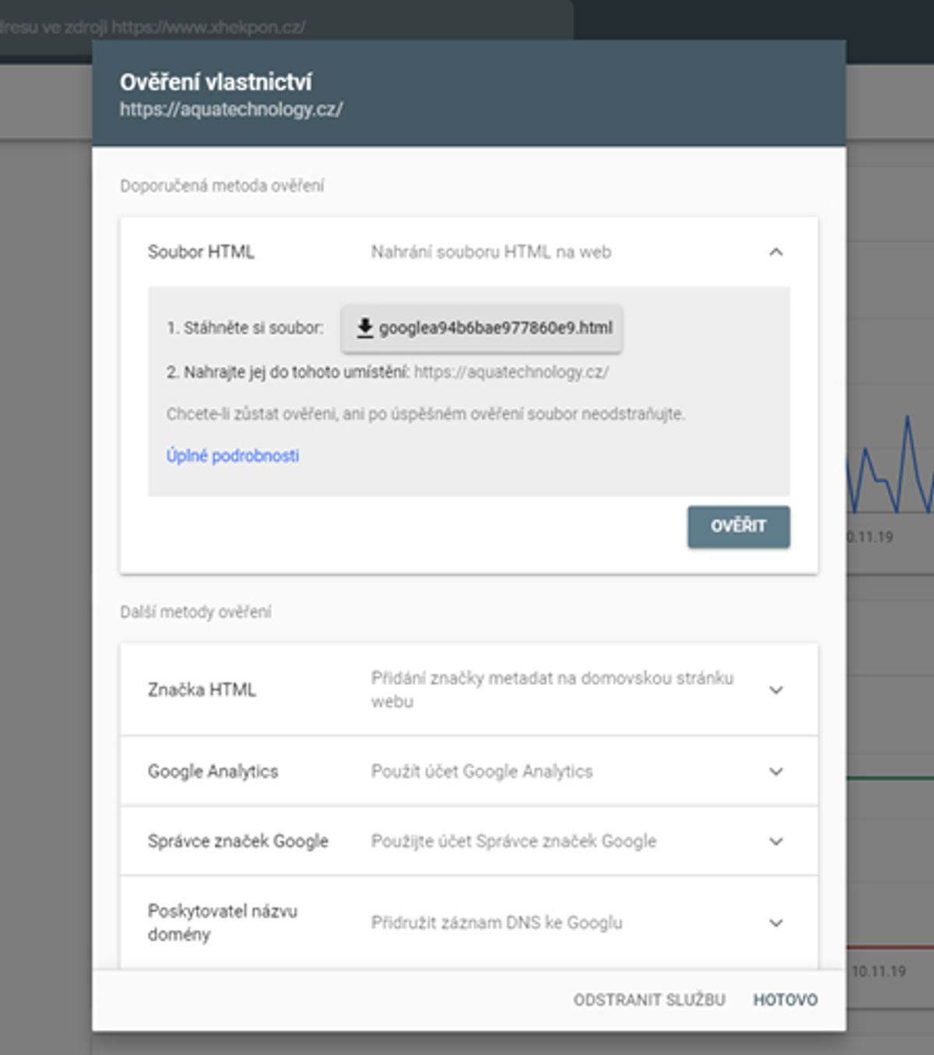The image size is (934, 1055).
Task: Select the Správce značek Google label
Action: (238, 842)
